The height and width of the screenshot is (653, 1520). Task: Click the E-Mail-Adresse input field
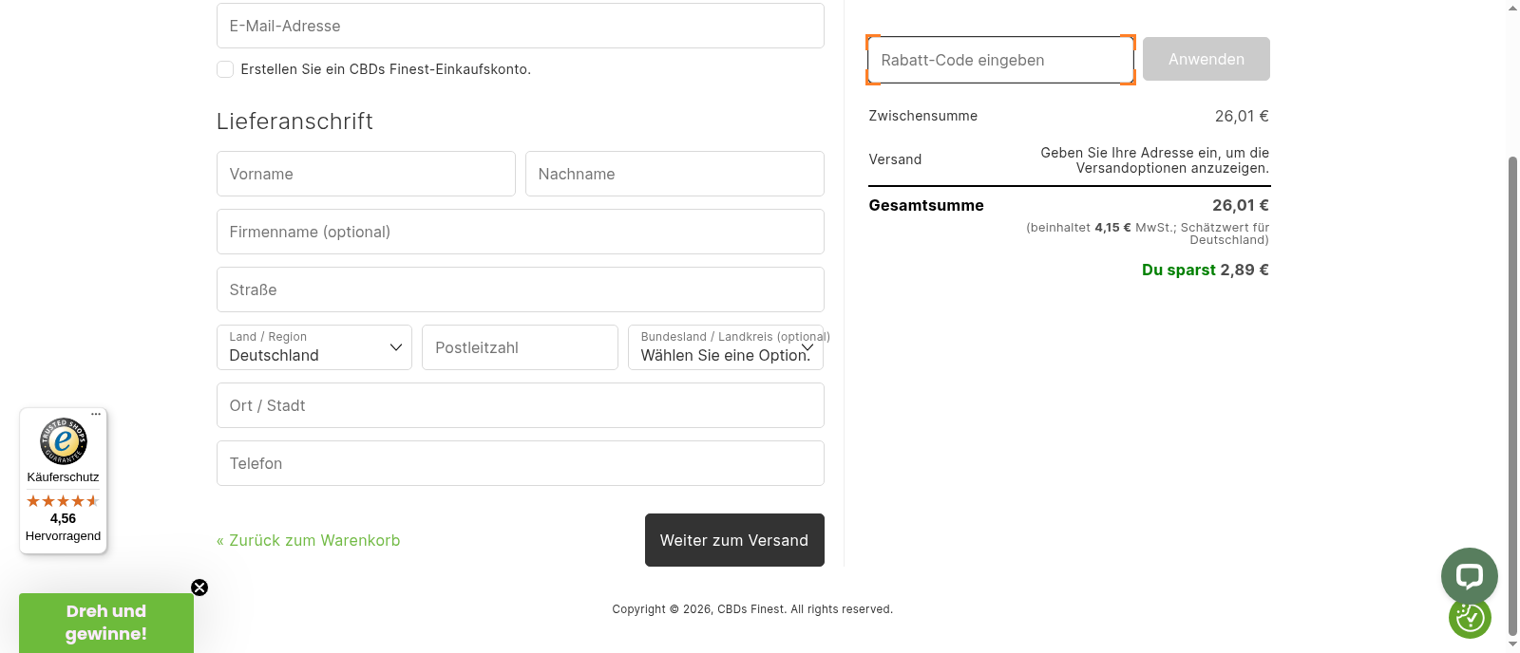coord(520,26)
